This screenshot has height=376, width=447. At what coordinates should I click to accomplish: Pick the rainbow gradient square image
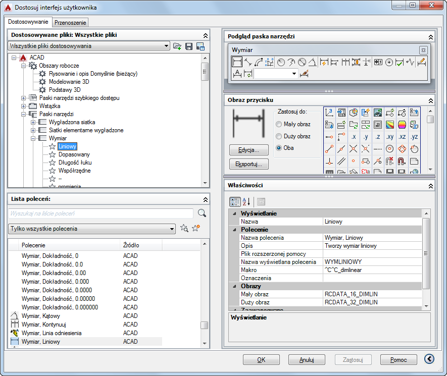point(390,125)
